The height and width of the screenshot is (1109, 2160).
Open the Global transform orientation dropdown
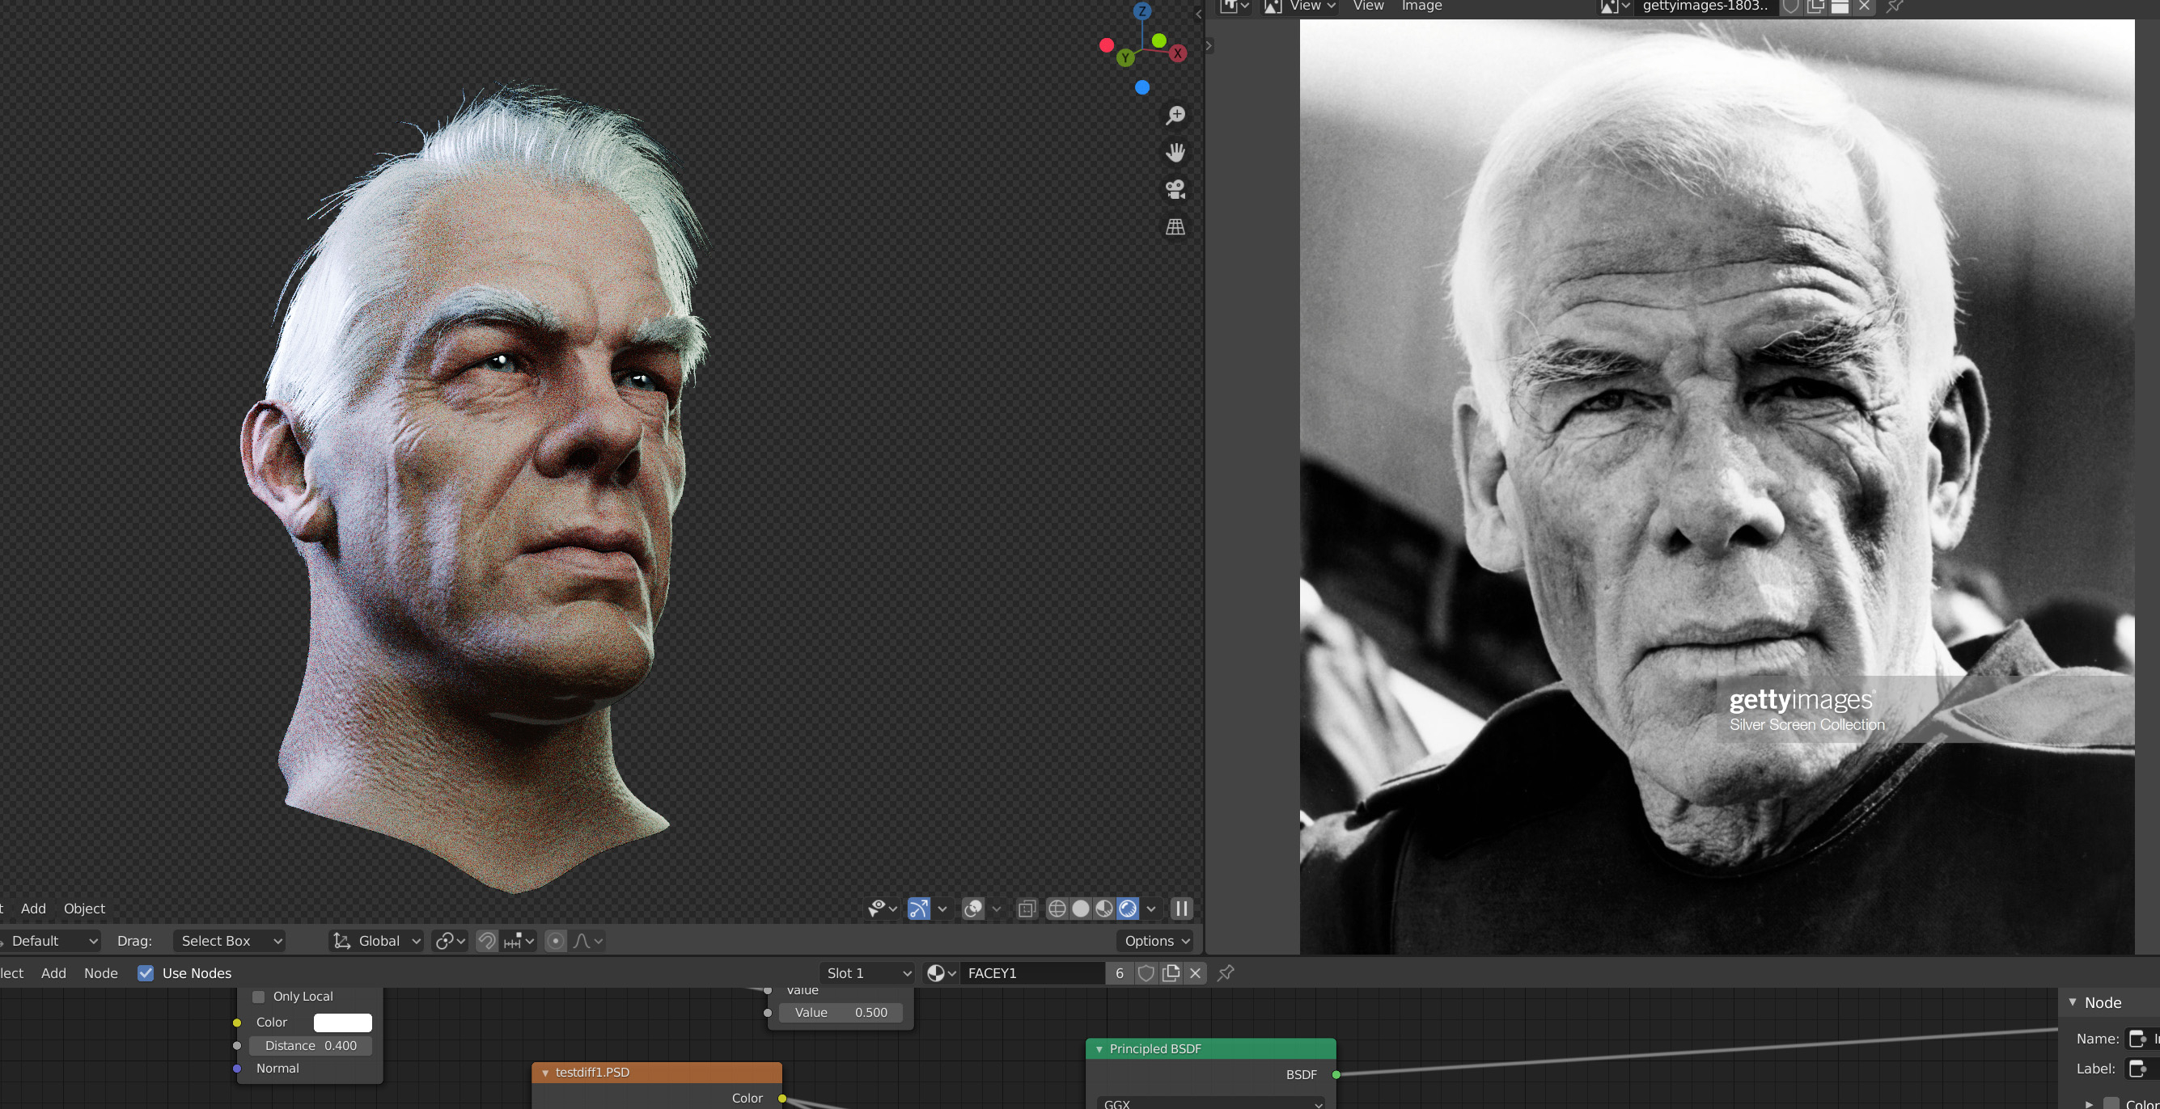(376, 942)
